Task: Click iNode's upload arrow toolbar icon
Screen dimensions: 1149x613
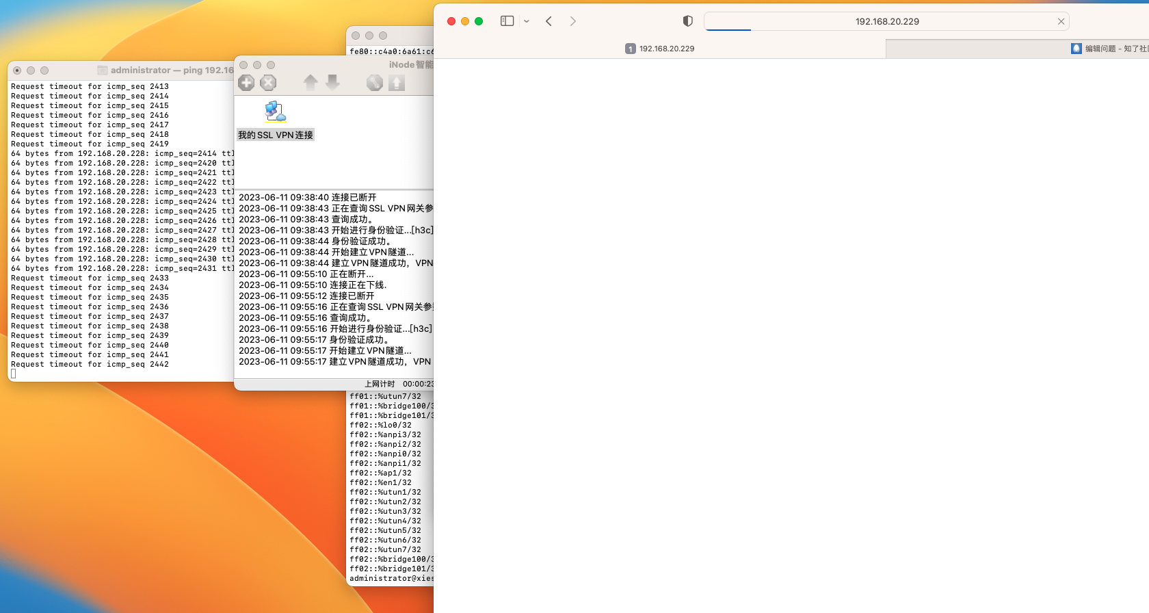Action: coord(397,83)
